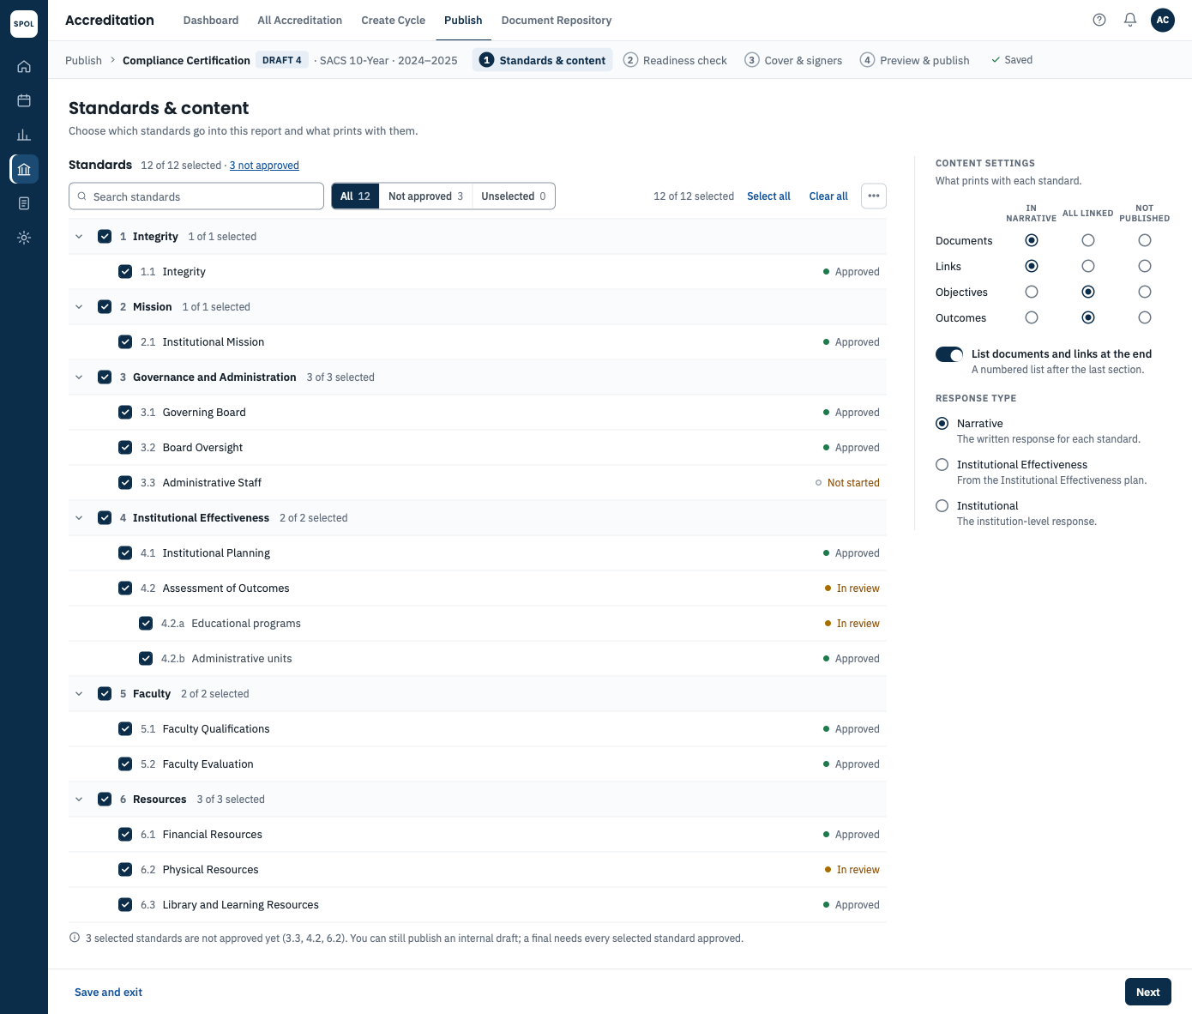1192x1014 pixels.
Task: Click the Search standards field
Action: [x=196, y=196]
